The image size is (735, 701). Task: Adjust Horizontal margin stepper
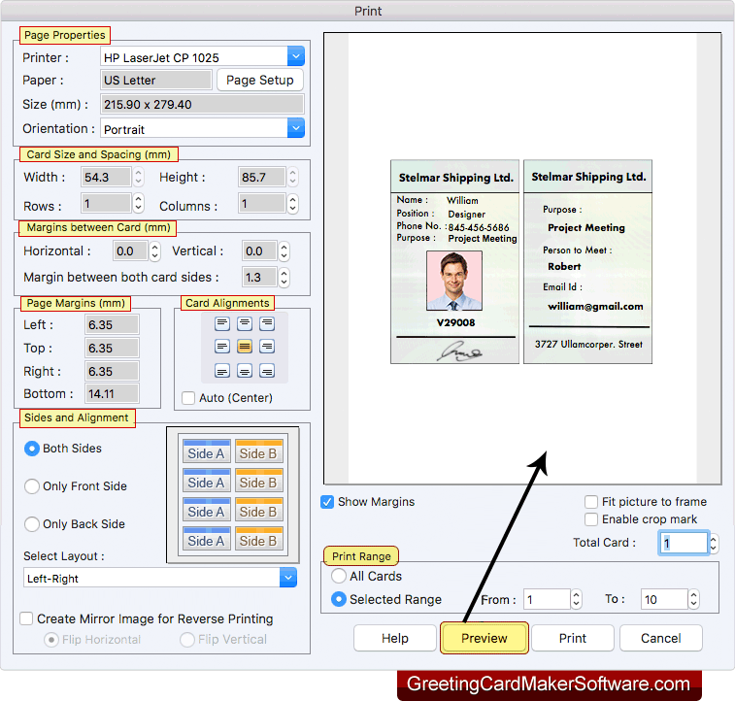[154, 251]
